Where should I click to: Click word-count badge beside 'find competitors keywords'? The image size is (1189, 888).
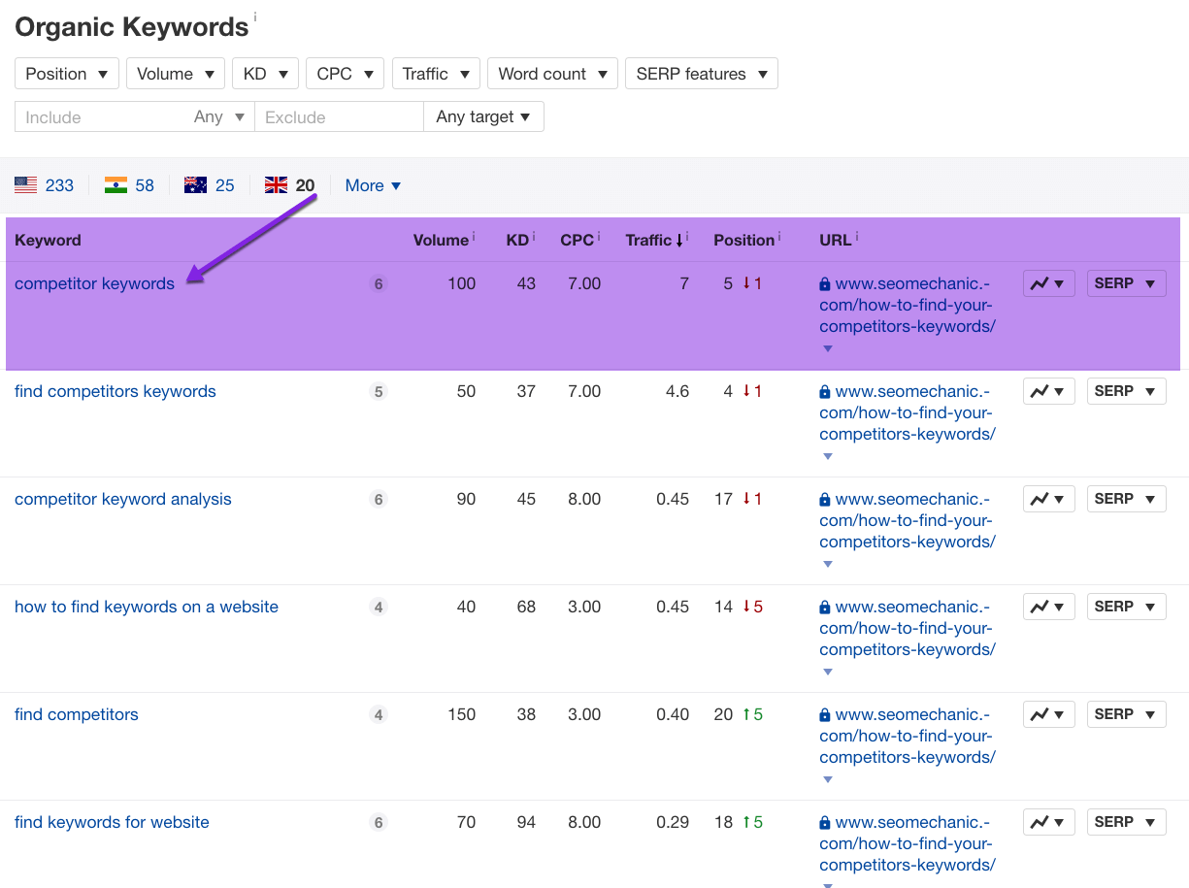pos(379,392)
